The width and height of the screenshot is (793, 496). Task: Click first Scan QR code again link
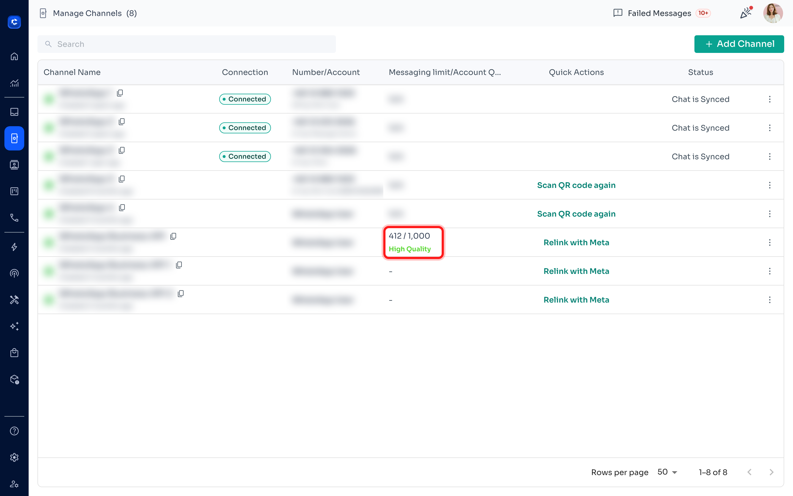point(576,185)
